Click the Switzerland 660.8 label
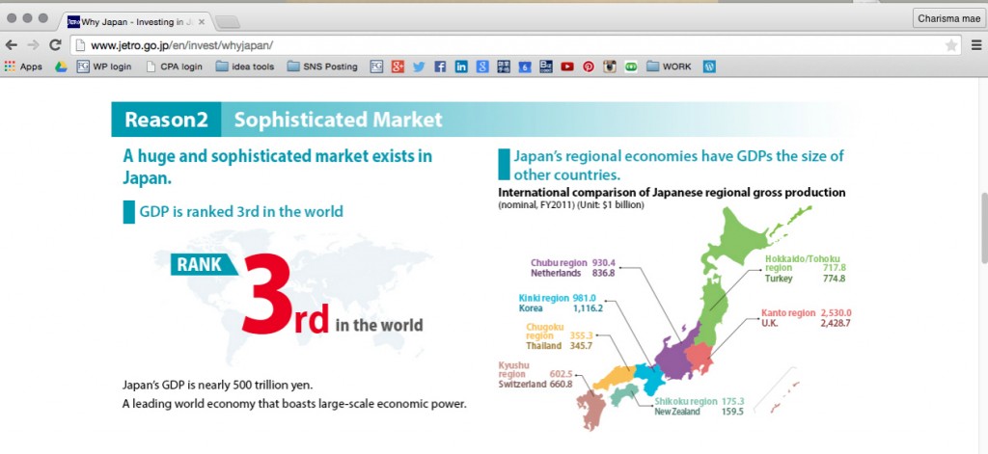 click(535, 384)
